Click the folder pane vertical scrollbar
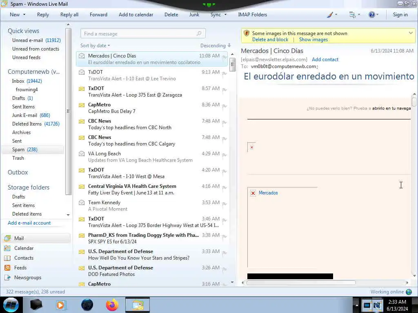 [x=68, y=111]
